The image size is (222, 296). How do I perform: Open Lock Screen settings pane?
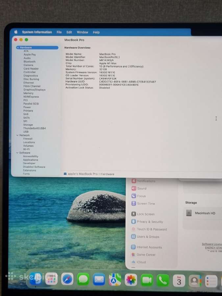pyautogui.click(x=143, y=214)
